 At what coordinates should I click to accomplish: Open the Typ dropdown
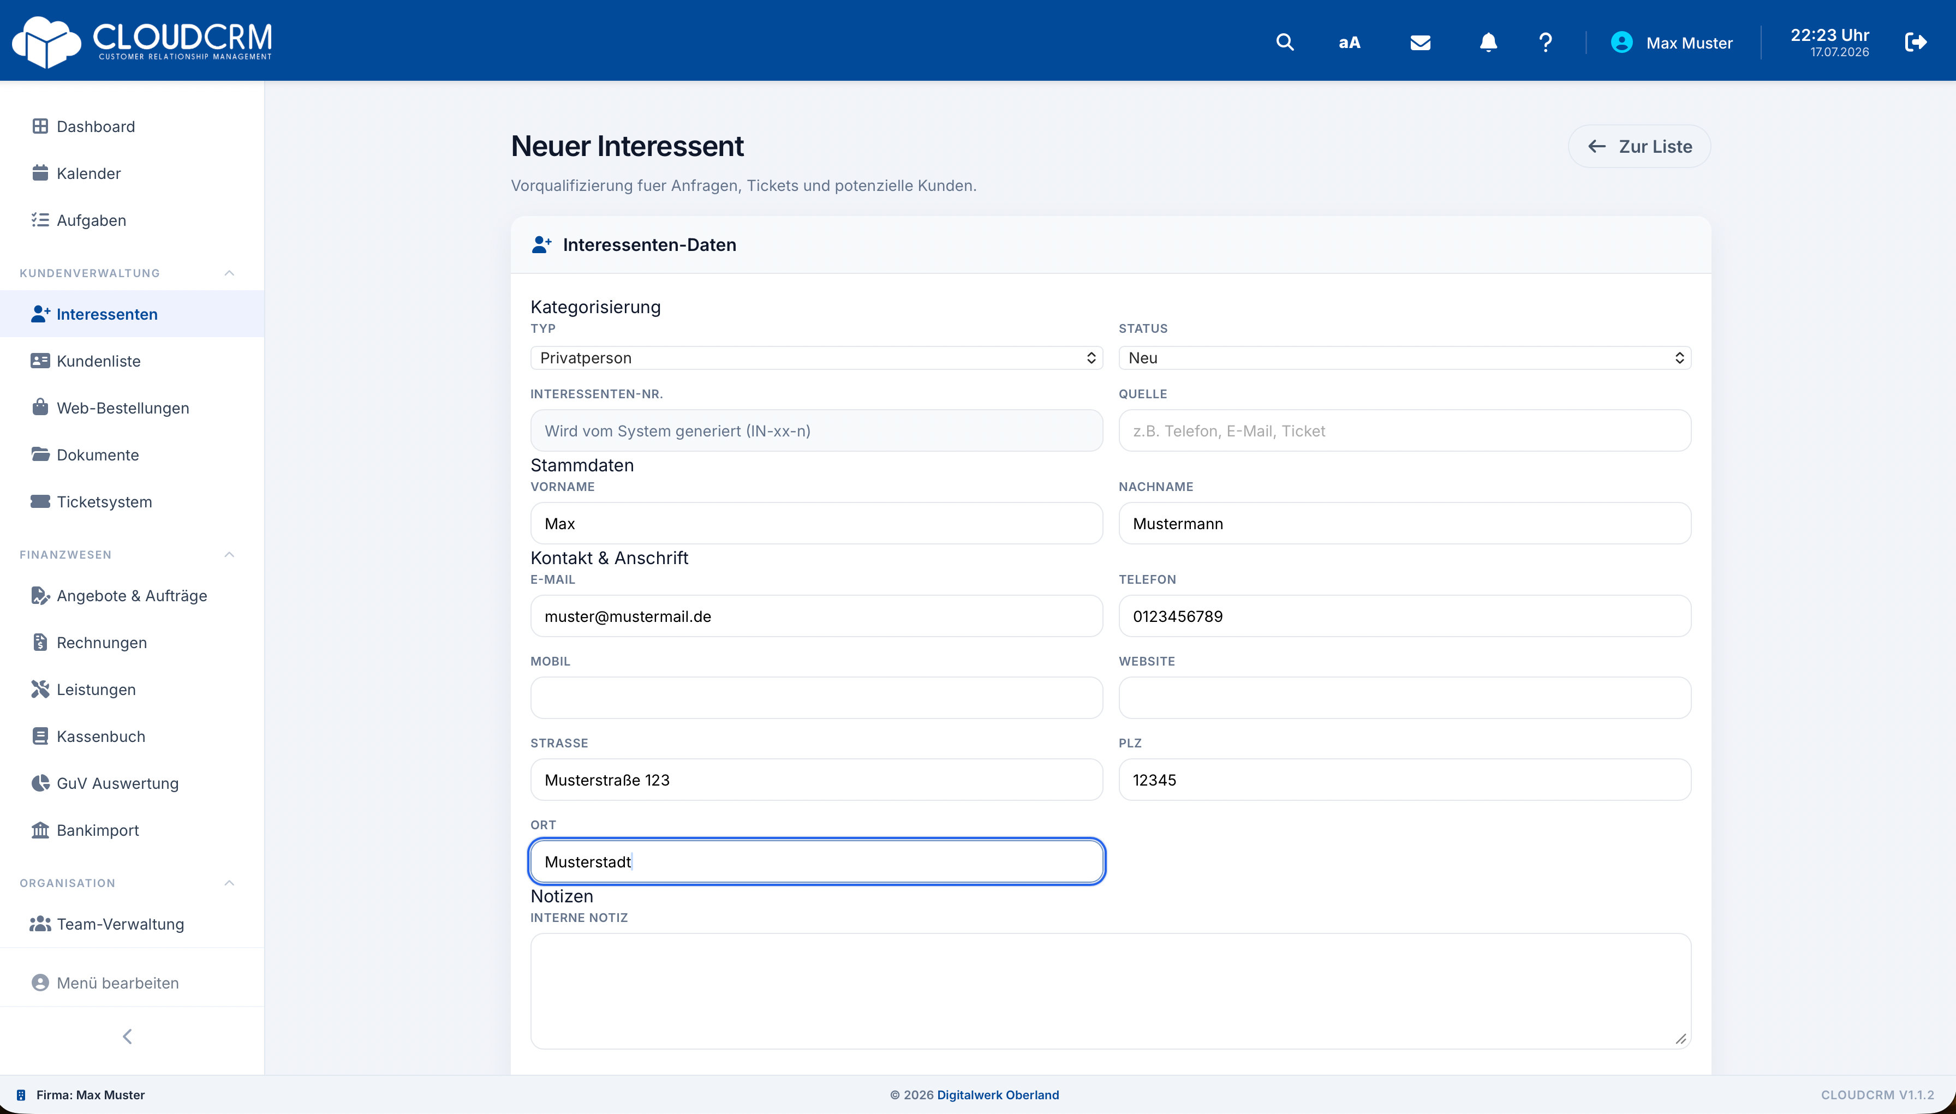(816, 357)
